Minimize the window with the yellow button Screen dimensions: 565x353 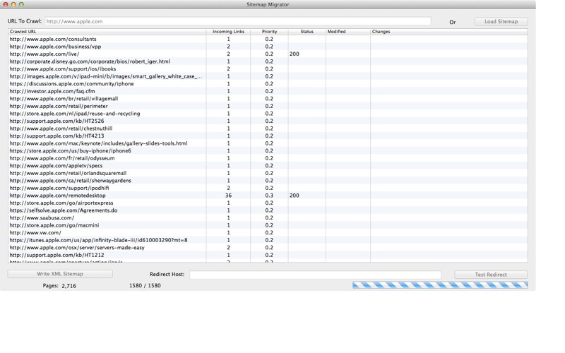(x=13, y=4)
